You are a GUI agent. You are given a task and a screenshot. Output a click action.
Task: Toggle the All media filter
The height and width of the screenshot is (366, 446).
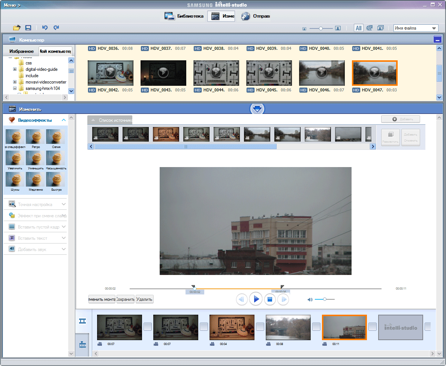359,28
